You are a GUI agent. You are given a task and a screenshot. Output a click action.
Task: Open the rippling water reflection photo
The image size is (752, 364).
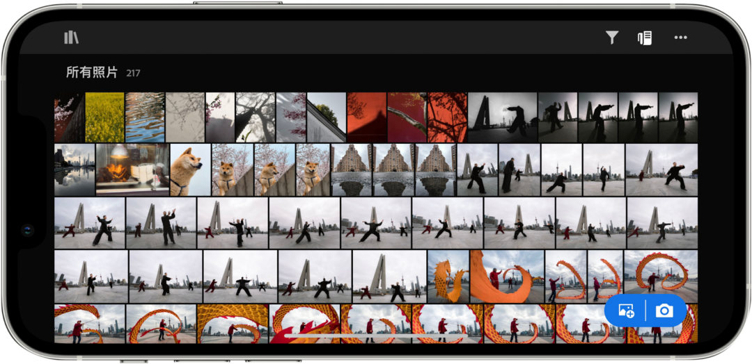click(145, 117)
